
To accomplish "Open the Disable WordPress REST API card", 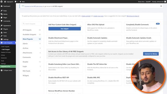I will tap(64, 80).
